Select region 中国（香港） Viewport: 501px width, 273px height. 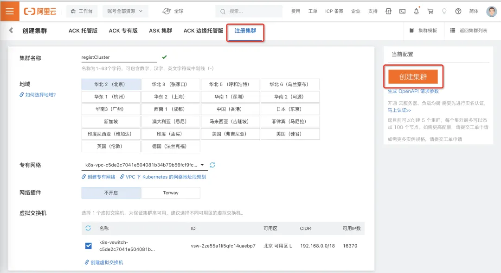coord(231,109)
